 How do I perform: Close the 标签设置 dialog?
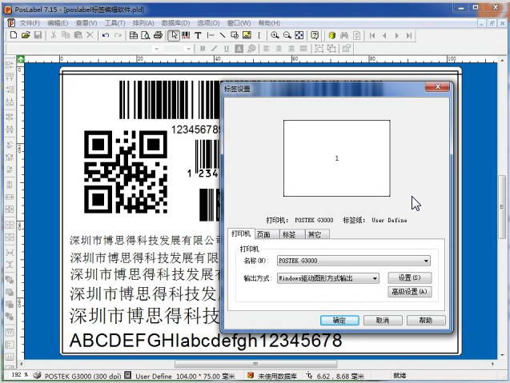coord(437,86)
